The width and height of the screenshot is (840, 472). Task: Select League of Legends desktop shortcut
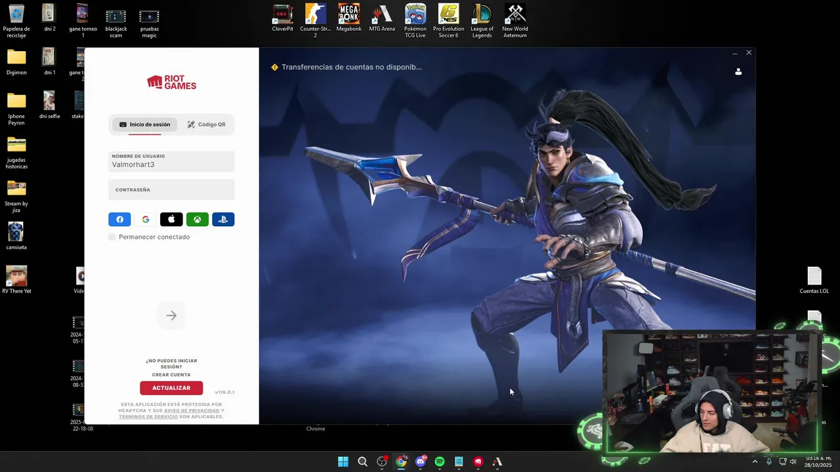[x=482, y=21]
